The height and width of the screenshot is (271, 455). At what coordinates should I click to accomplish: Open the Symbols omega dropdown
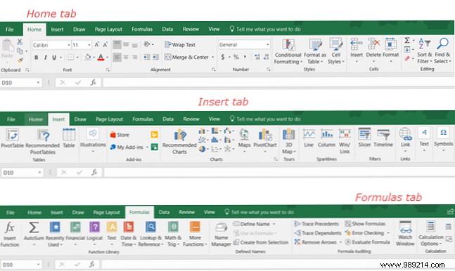443,139
